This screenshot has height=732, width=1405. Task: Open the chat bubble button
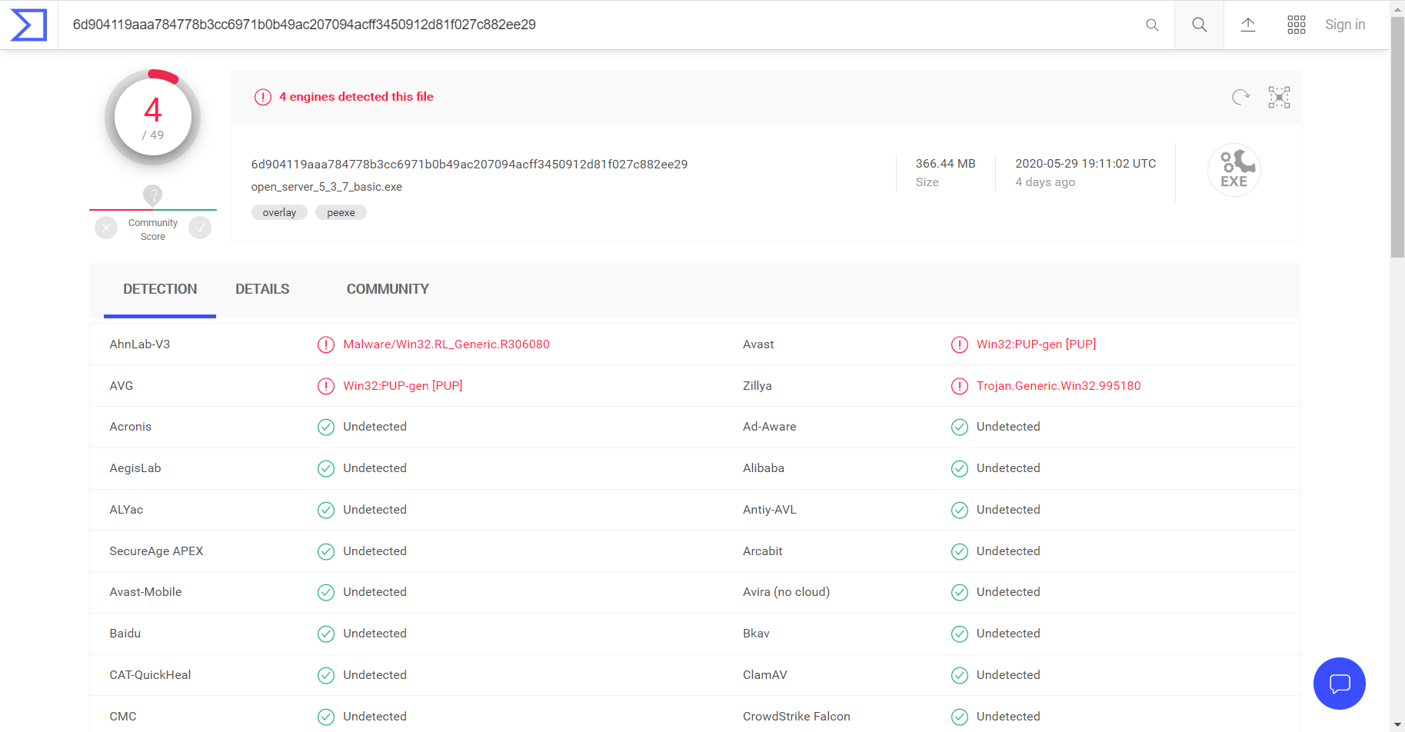[x=1340, y=684]
